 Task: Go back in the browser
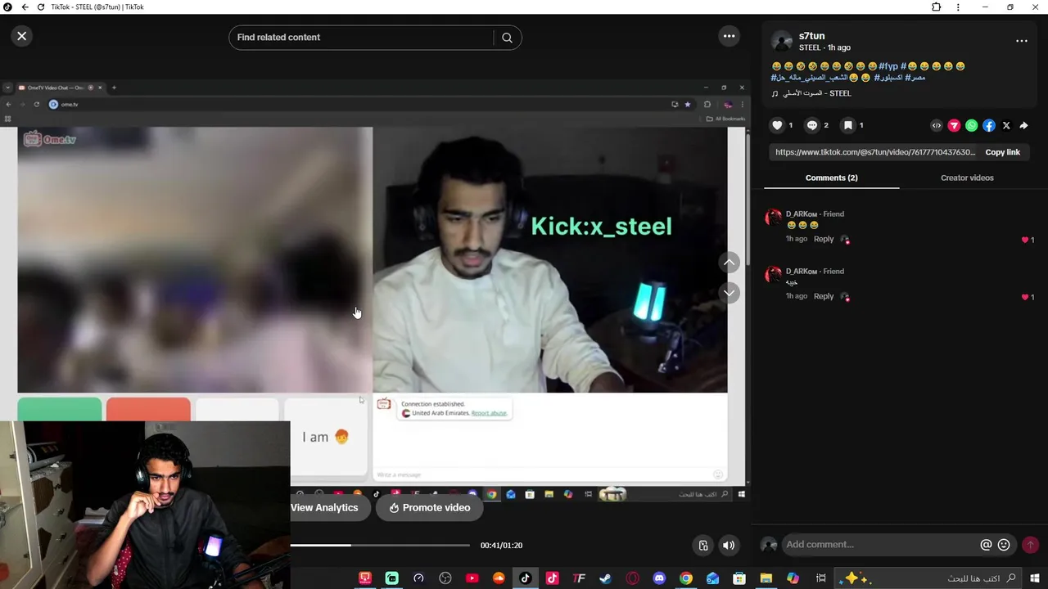click(x=25, y=7)
